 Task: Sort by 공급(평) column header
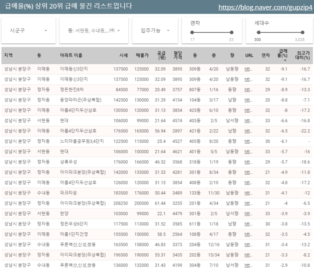pos(161,55)
